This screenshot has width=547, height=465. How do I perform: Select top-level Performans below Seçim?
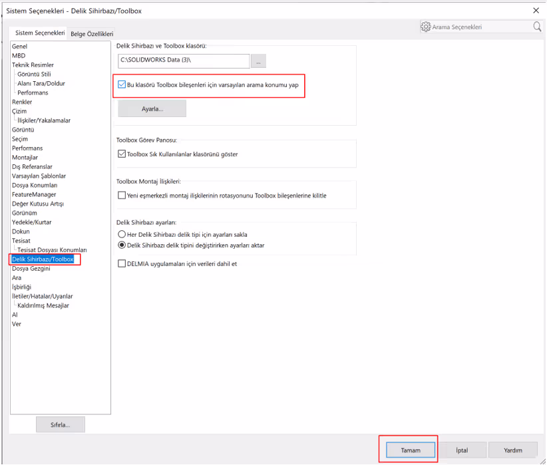tap(27, 148)
